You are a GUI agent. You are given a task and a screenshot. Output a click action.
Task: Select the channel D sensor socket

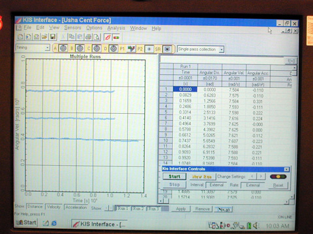pos(113,49)
